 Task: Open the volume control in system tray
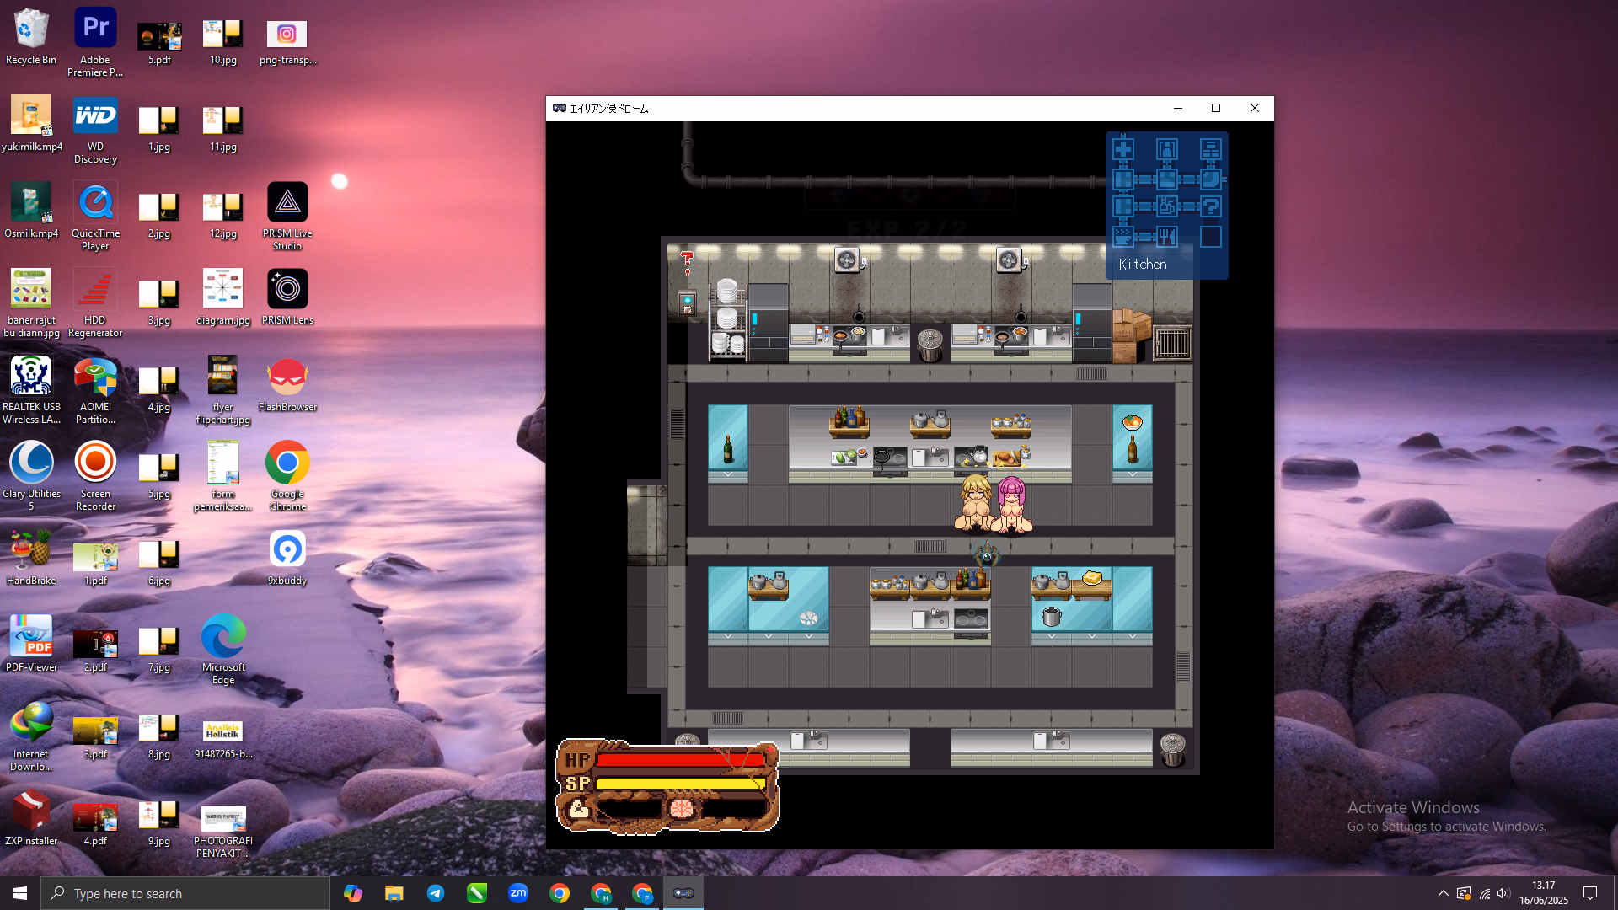(1504, 893)
